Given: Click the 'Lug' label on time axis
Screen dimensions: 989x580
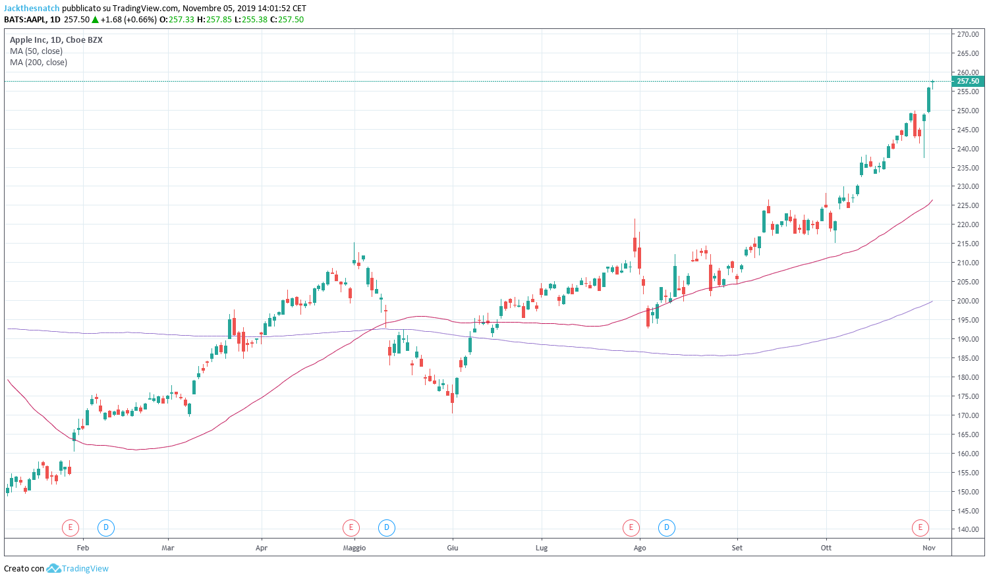Looking at the screenshot, I should pyautogui.click(x=542, y=548).
